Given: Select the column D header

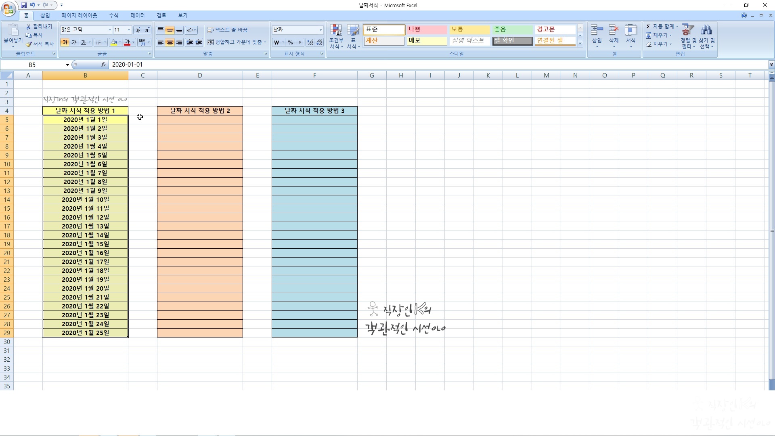Looking at the screenshot, I should [x=200, y=75].
